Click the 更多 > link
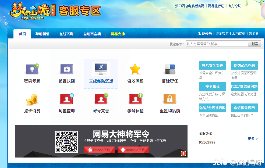Image resolution: width=265 pixels, height=168 pixels. point(253,139)
